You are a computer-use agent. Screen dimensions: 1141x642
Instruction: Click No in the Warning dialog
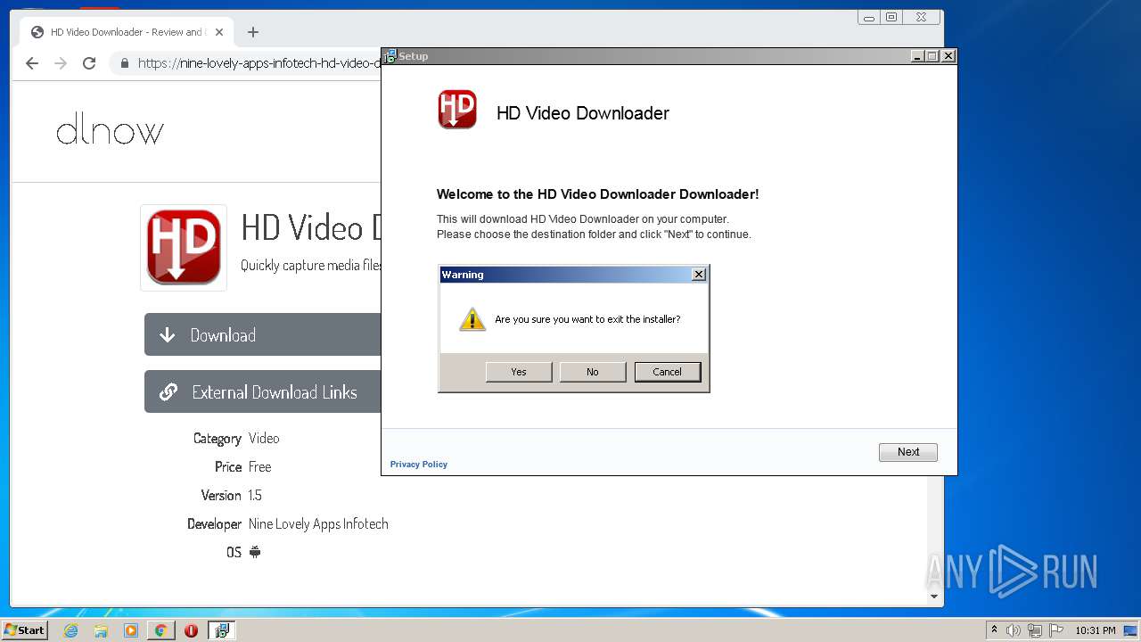593,372
